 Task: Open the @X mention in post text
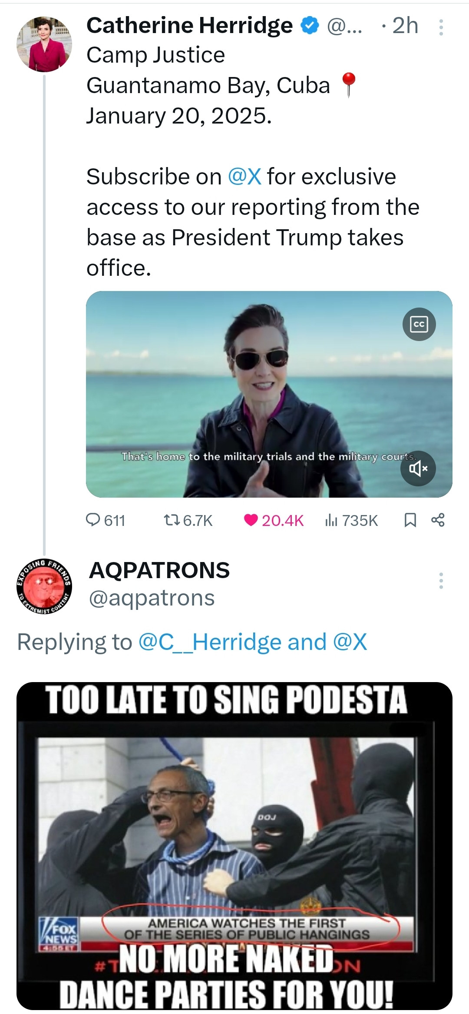[x=244, y=177]
